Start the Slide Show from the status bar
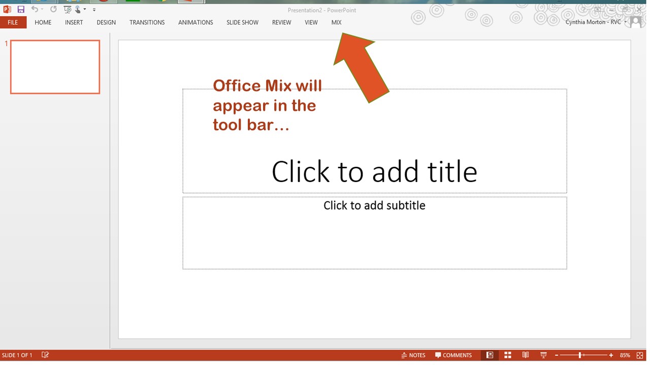Image resolution: width=650 pixels, height=365 pixels. pos(543,355)
